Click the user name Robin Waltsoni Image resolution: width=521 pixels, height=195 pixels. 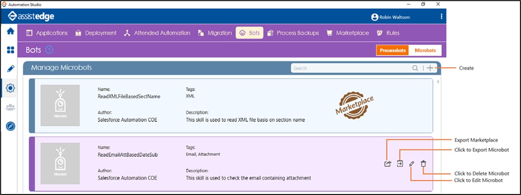pyautogui.click(x=395, y=17)
